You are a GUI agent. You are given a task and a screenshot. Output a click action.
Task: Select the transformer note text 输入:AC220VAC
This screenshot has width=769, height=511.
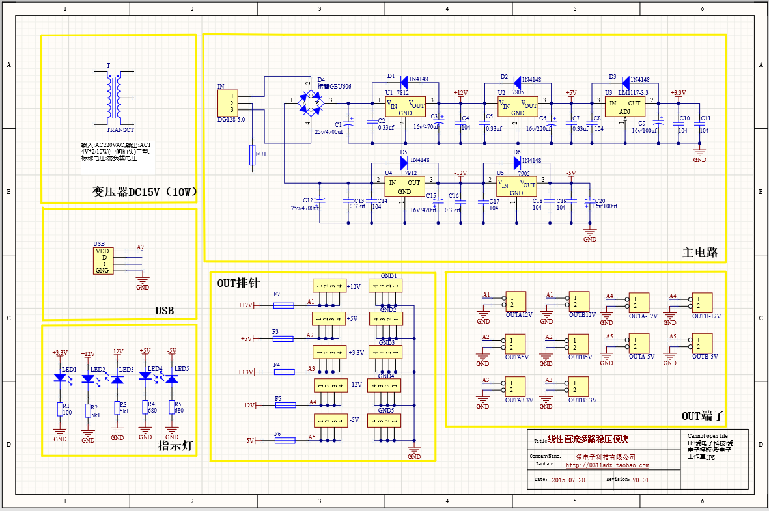116,152
